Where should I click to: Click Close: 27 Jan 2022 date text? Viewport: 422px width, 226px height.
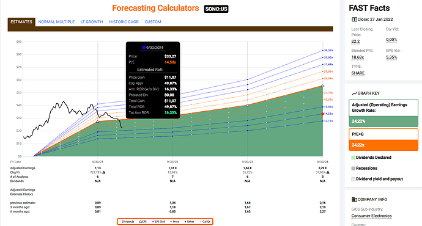click(x=375, y=20)
